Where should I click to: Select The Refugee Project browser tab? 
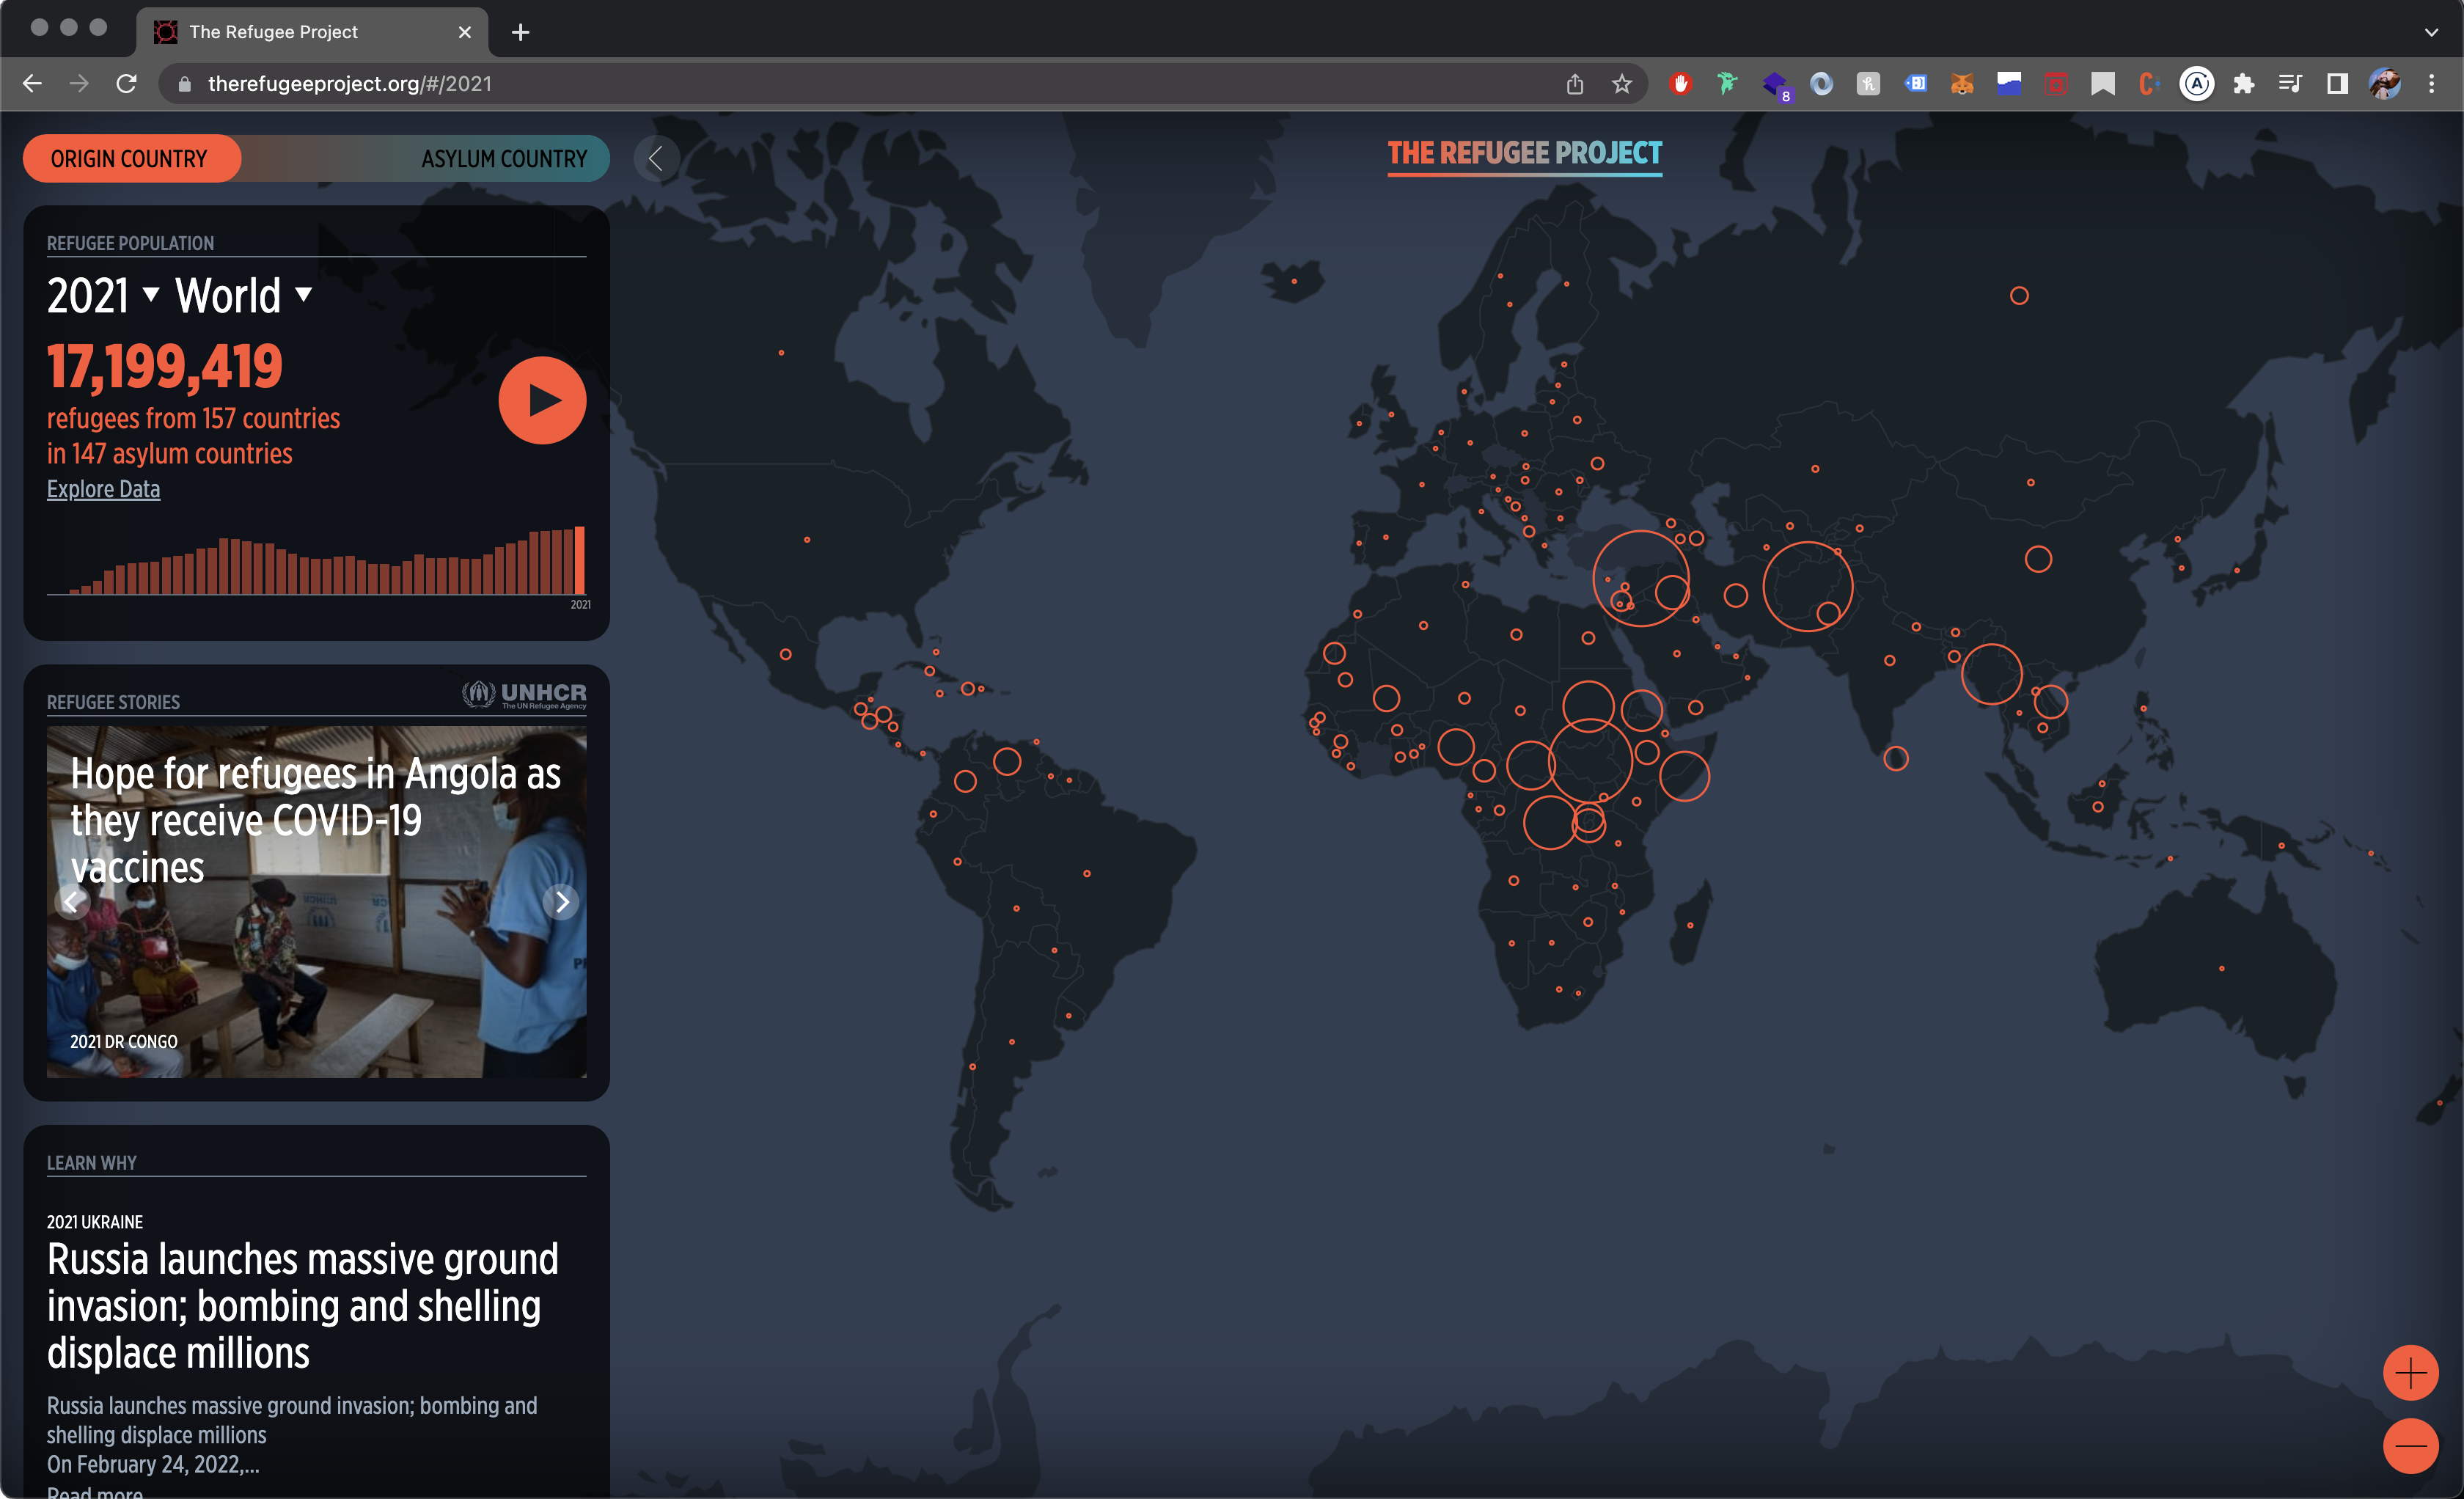[x=312, y=32]
